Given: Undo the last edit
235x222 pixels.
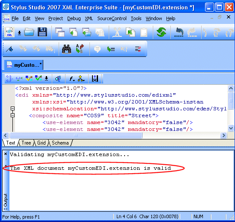Looking at the screenshot, I should tap(179, 32).
